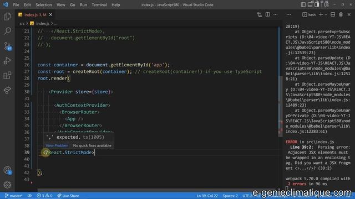The height and width of the screenshot is (199, 355).
Task: Open the Manage settings gear
Action: pos(7,185)
